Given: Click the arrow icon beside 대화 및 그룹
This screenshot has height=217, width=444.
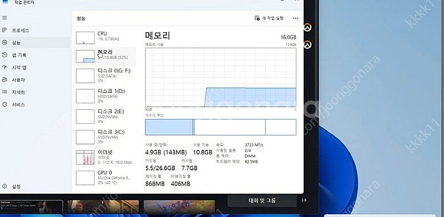Looking at the screenshot, I should 304,200.
